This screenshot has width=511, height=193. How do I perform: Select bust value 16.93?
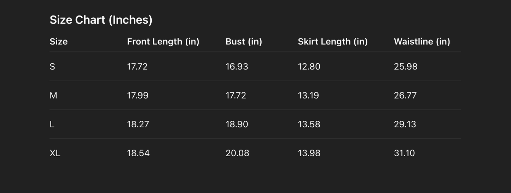237,67
